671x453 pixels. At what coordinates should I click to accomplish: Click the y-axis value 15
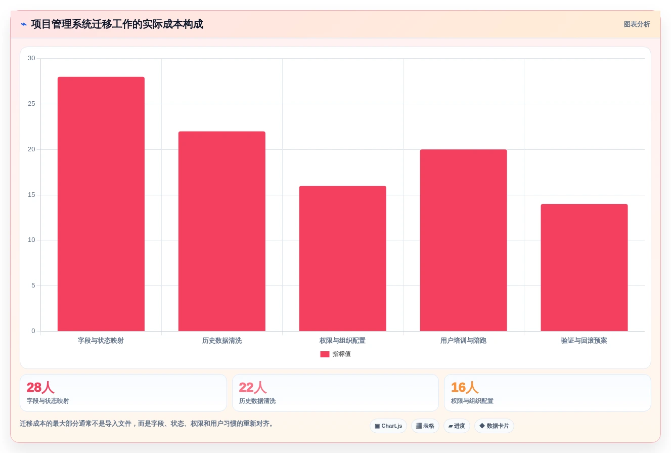(x=31, y=195)
